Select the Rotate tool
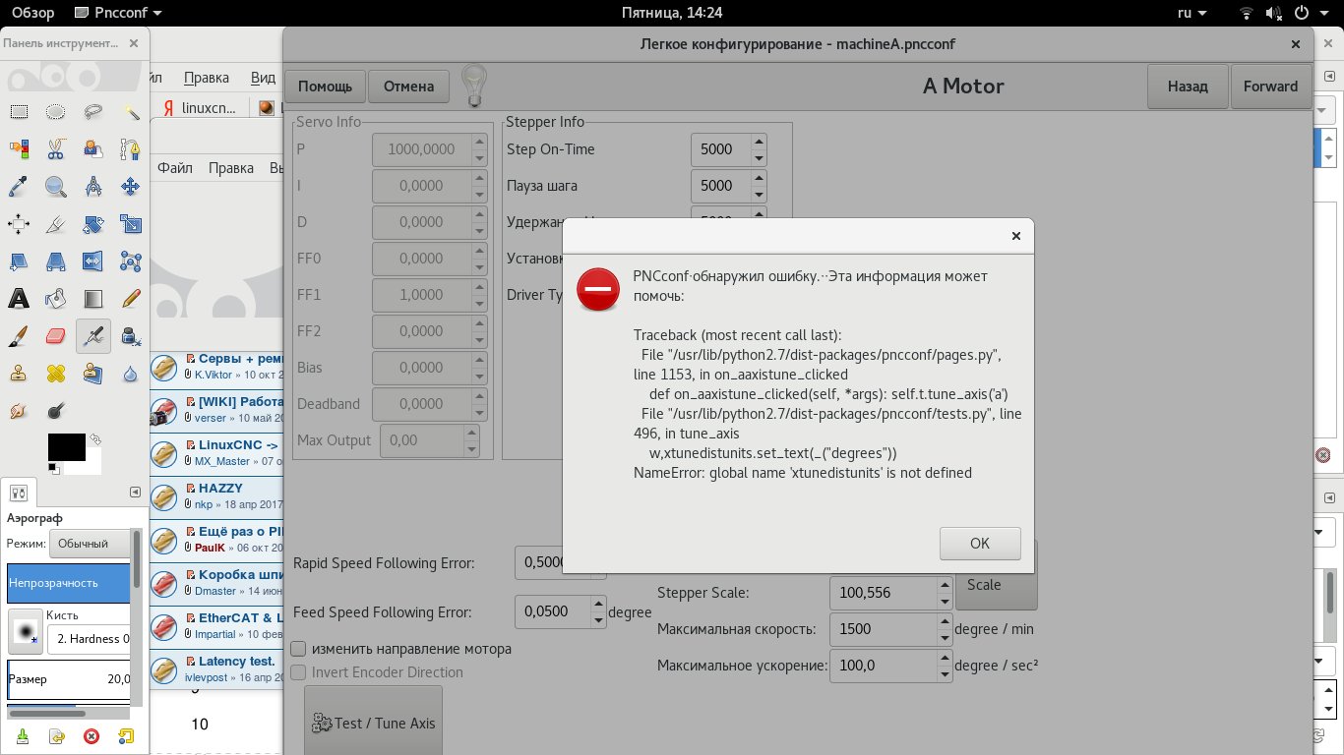This screenshot has height=755, width=1344. pos(93,224)
